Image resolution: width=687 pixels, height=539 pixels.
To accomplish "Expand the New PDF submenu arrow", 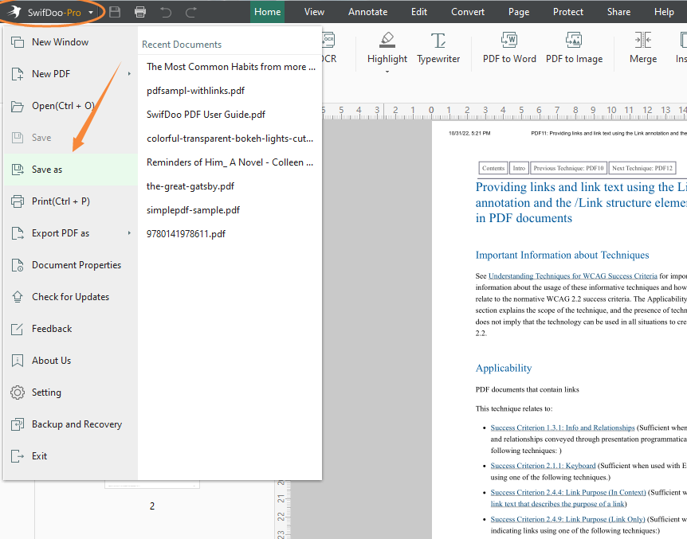I will click(x=129, y=74).
